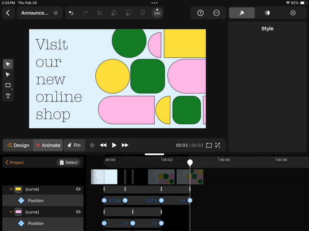Go back to Project

point(14,162)
